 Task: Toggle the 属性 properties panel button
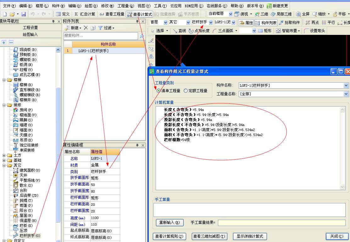pyautogui.click(x=246, y=23)
